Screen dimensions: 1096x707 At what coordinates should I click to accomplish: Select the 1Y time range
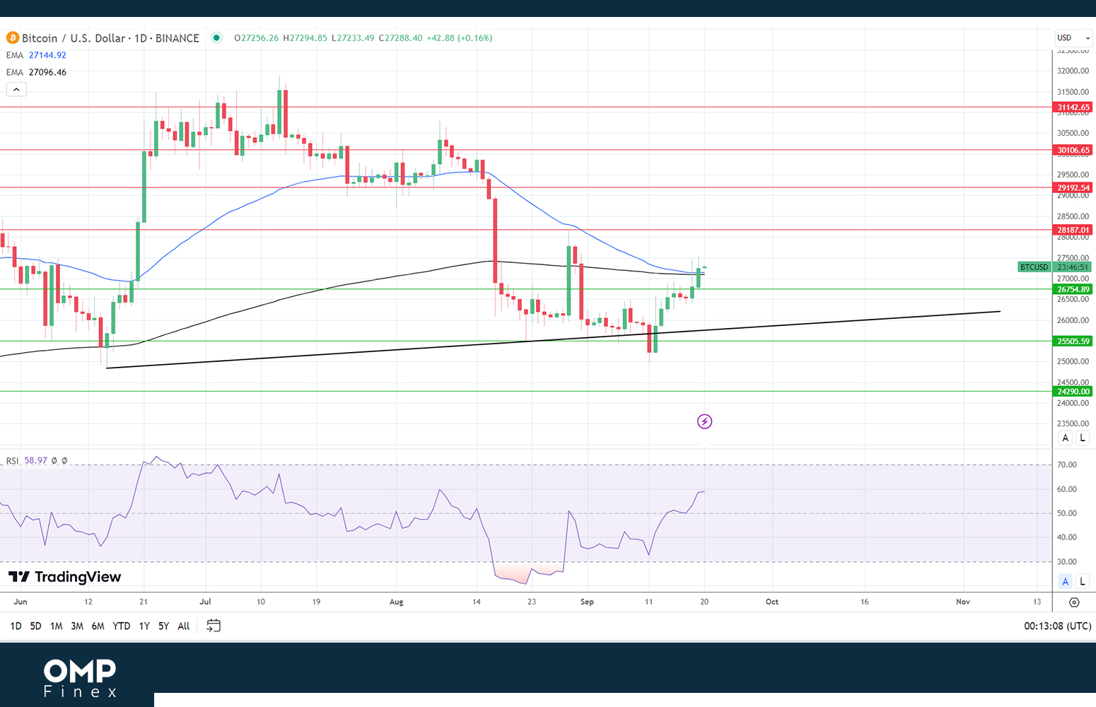[144, 626]
